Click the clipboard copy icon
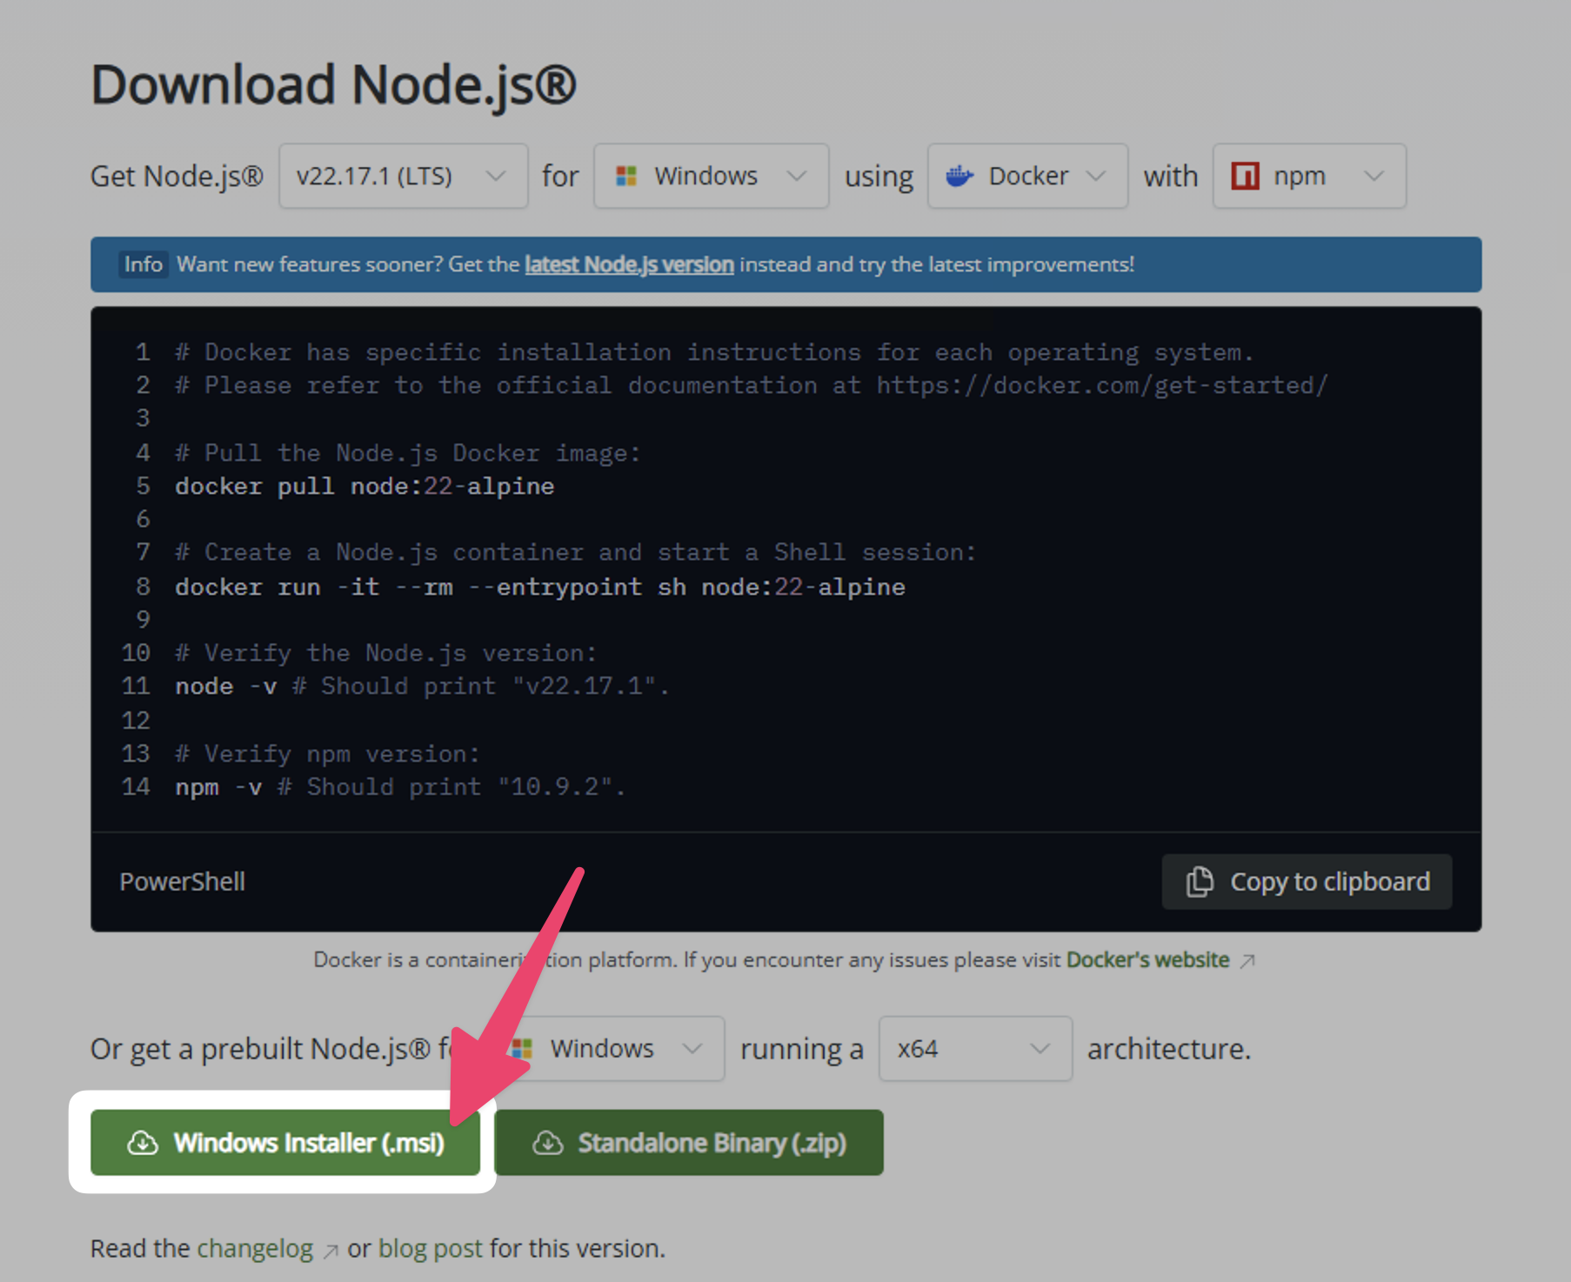The image size is (1571, 1282). (x=1200, y=882)
